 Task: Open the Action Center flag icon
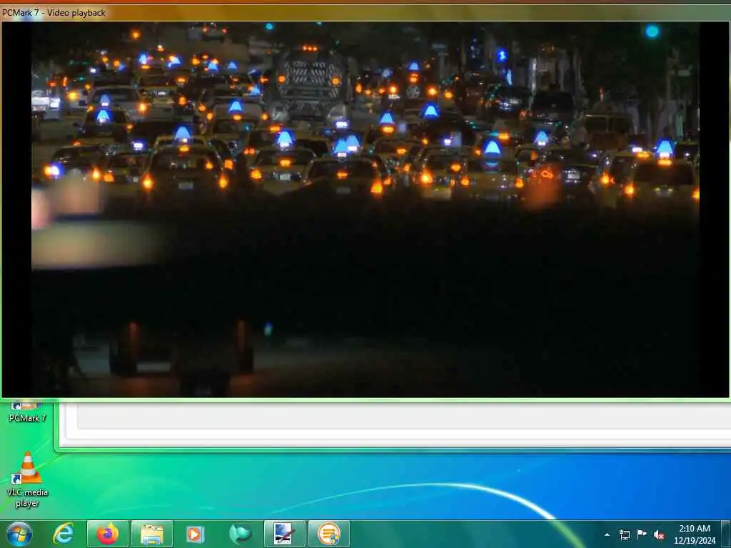642,534
